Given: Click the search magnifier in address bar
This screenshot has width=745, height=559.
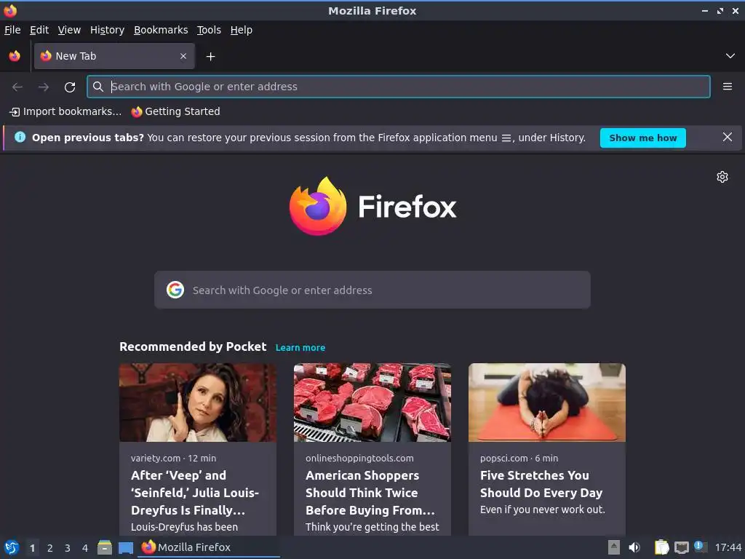Looking at the screenshot, I should (x=98, y=87).
